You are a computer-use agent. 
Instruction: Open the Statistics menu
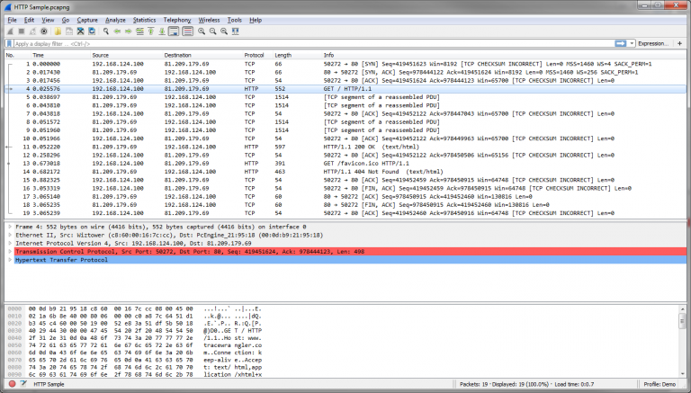[144, 19]
